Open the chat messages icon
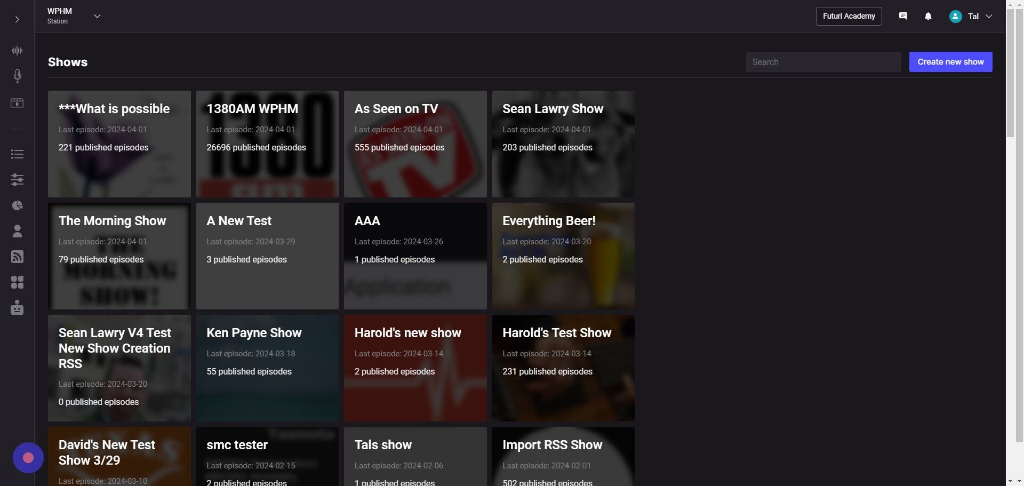Screen dimensions: 1024x486 pyautogui.click(x=903, y=16)
